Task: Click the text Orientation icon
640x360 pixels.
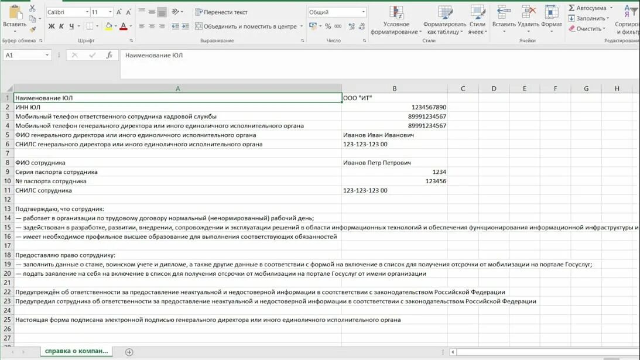Action: tap(176, 12)
